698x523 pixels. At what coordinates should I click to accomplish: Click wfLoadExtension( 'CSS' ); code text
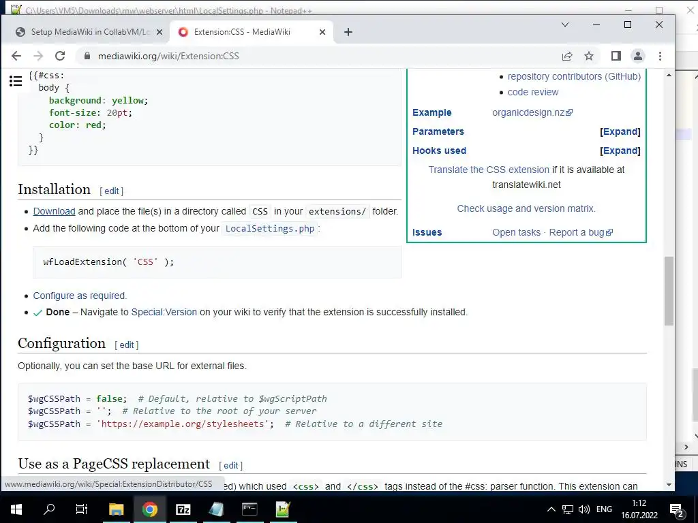108,262
